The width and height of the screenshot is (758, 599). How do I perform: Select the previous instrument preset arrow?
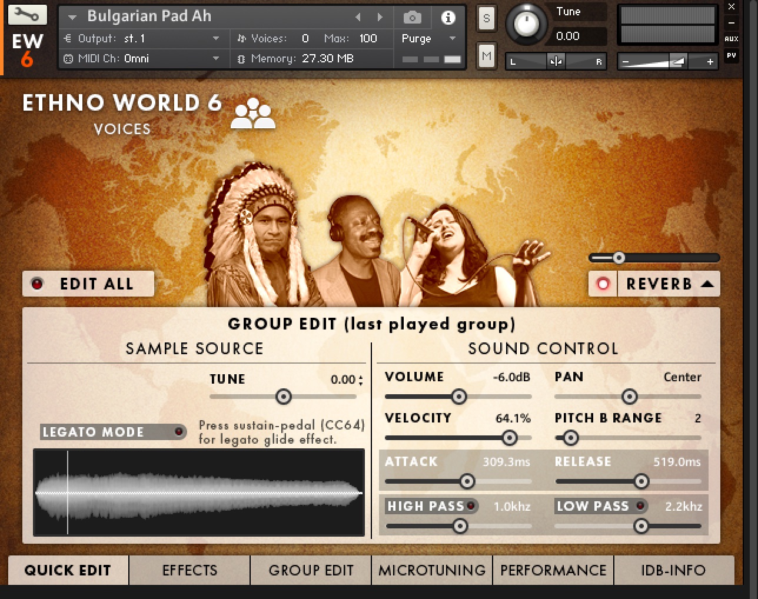(x=358, y=18)
